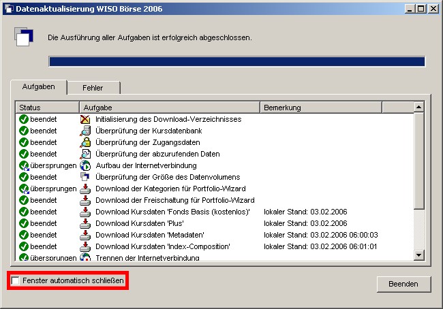The height and width of the screenshot is (309, 443).
Task: Click the scroll-down arrow of the task list
Action: [418, 255]
